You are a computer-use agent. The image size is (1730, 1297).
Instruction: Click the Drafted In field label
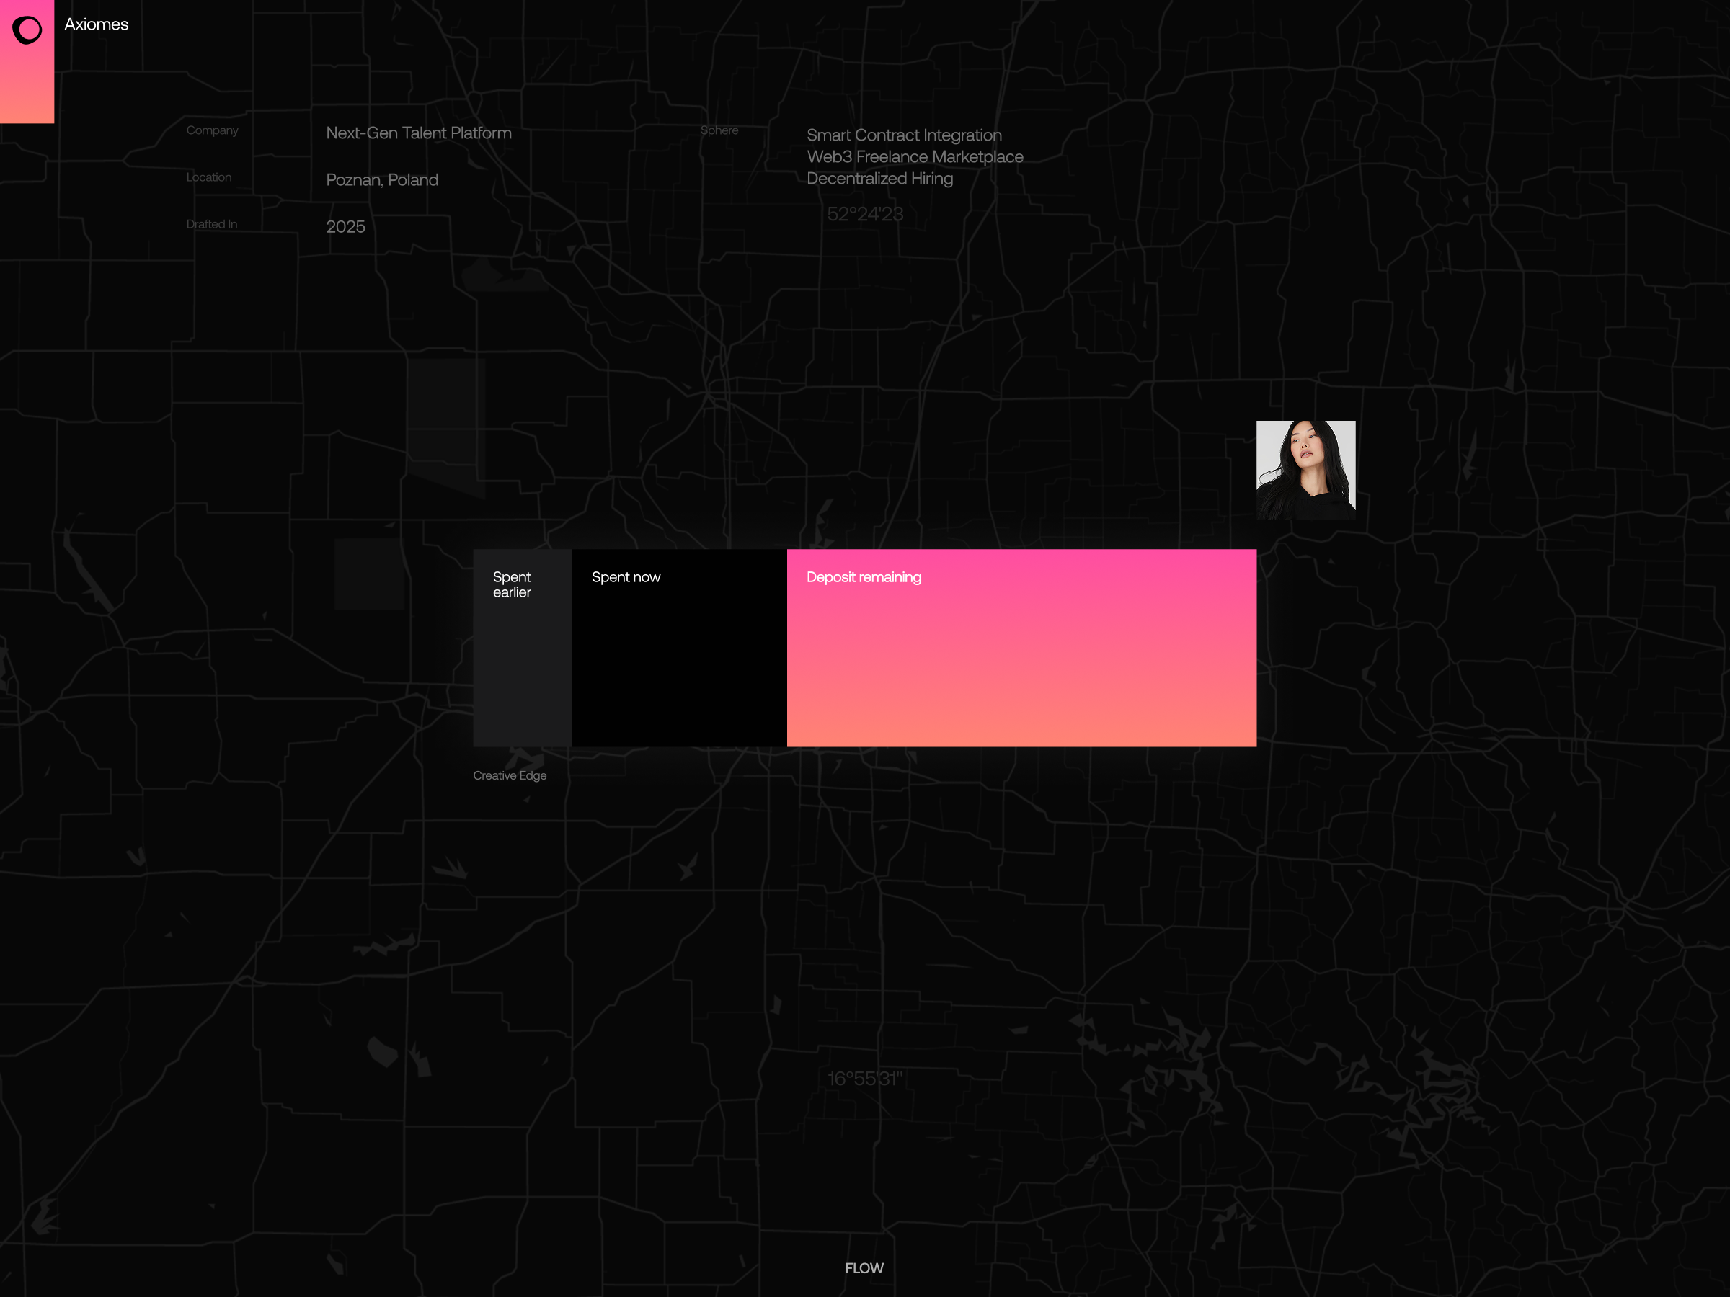211,224
